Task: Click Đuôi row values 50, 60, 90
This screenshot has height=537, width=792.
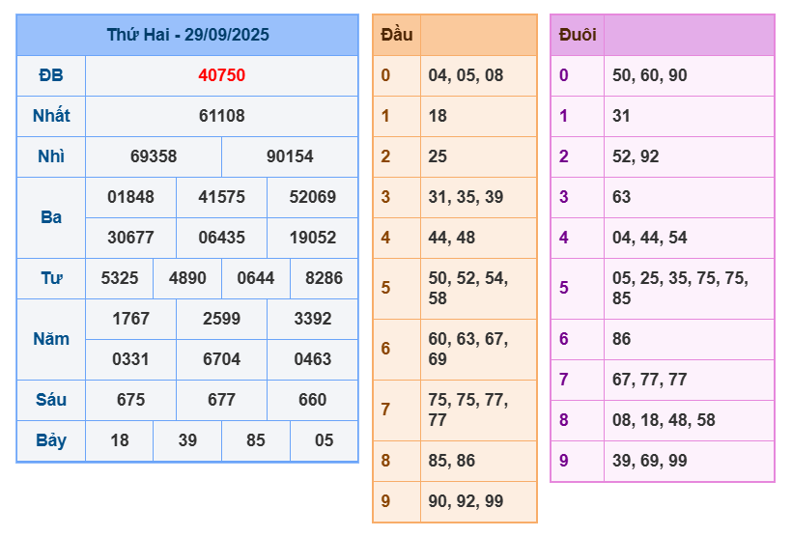Action: pyautogui.click(x=649, y=75)
